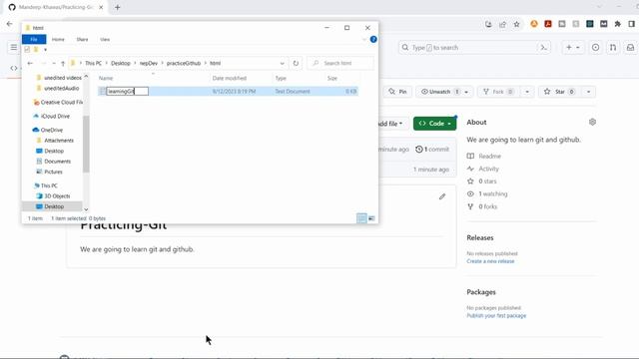Select This PC in the address breadcrumb

point(93,63)
